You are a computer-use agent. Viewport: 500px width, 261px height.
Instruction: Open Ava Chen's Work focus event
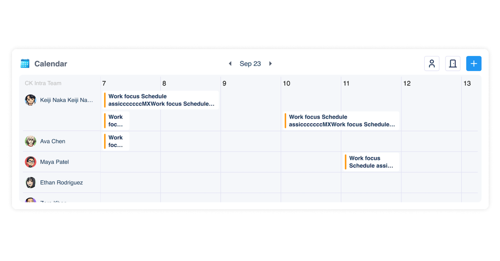coord(116,141)
